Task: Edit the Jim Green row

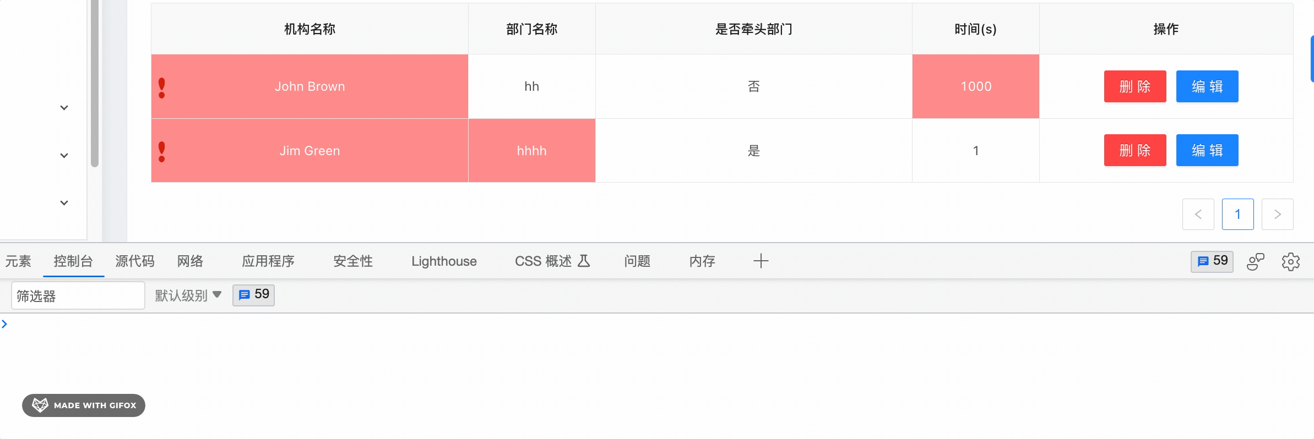Action: pyautogui.click(x=1207, y=150)
